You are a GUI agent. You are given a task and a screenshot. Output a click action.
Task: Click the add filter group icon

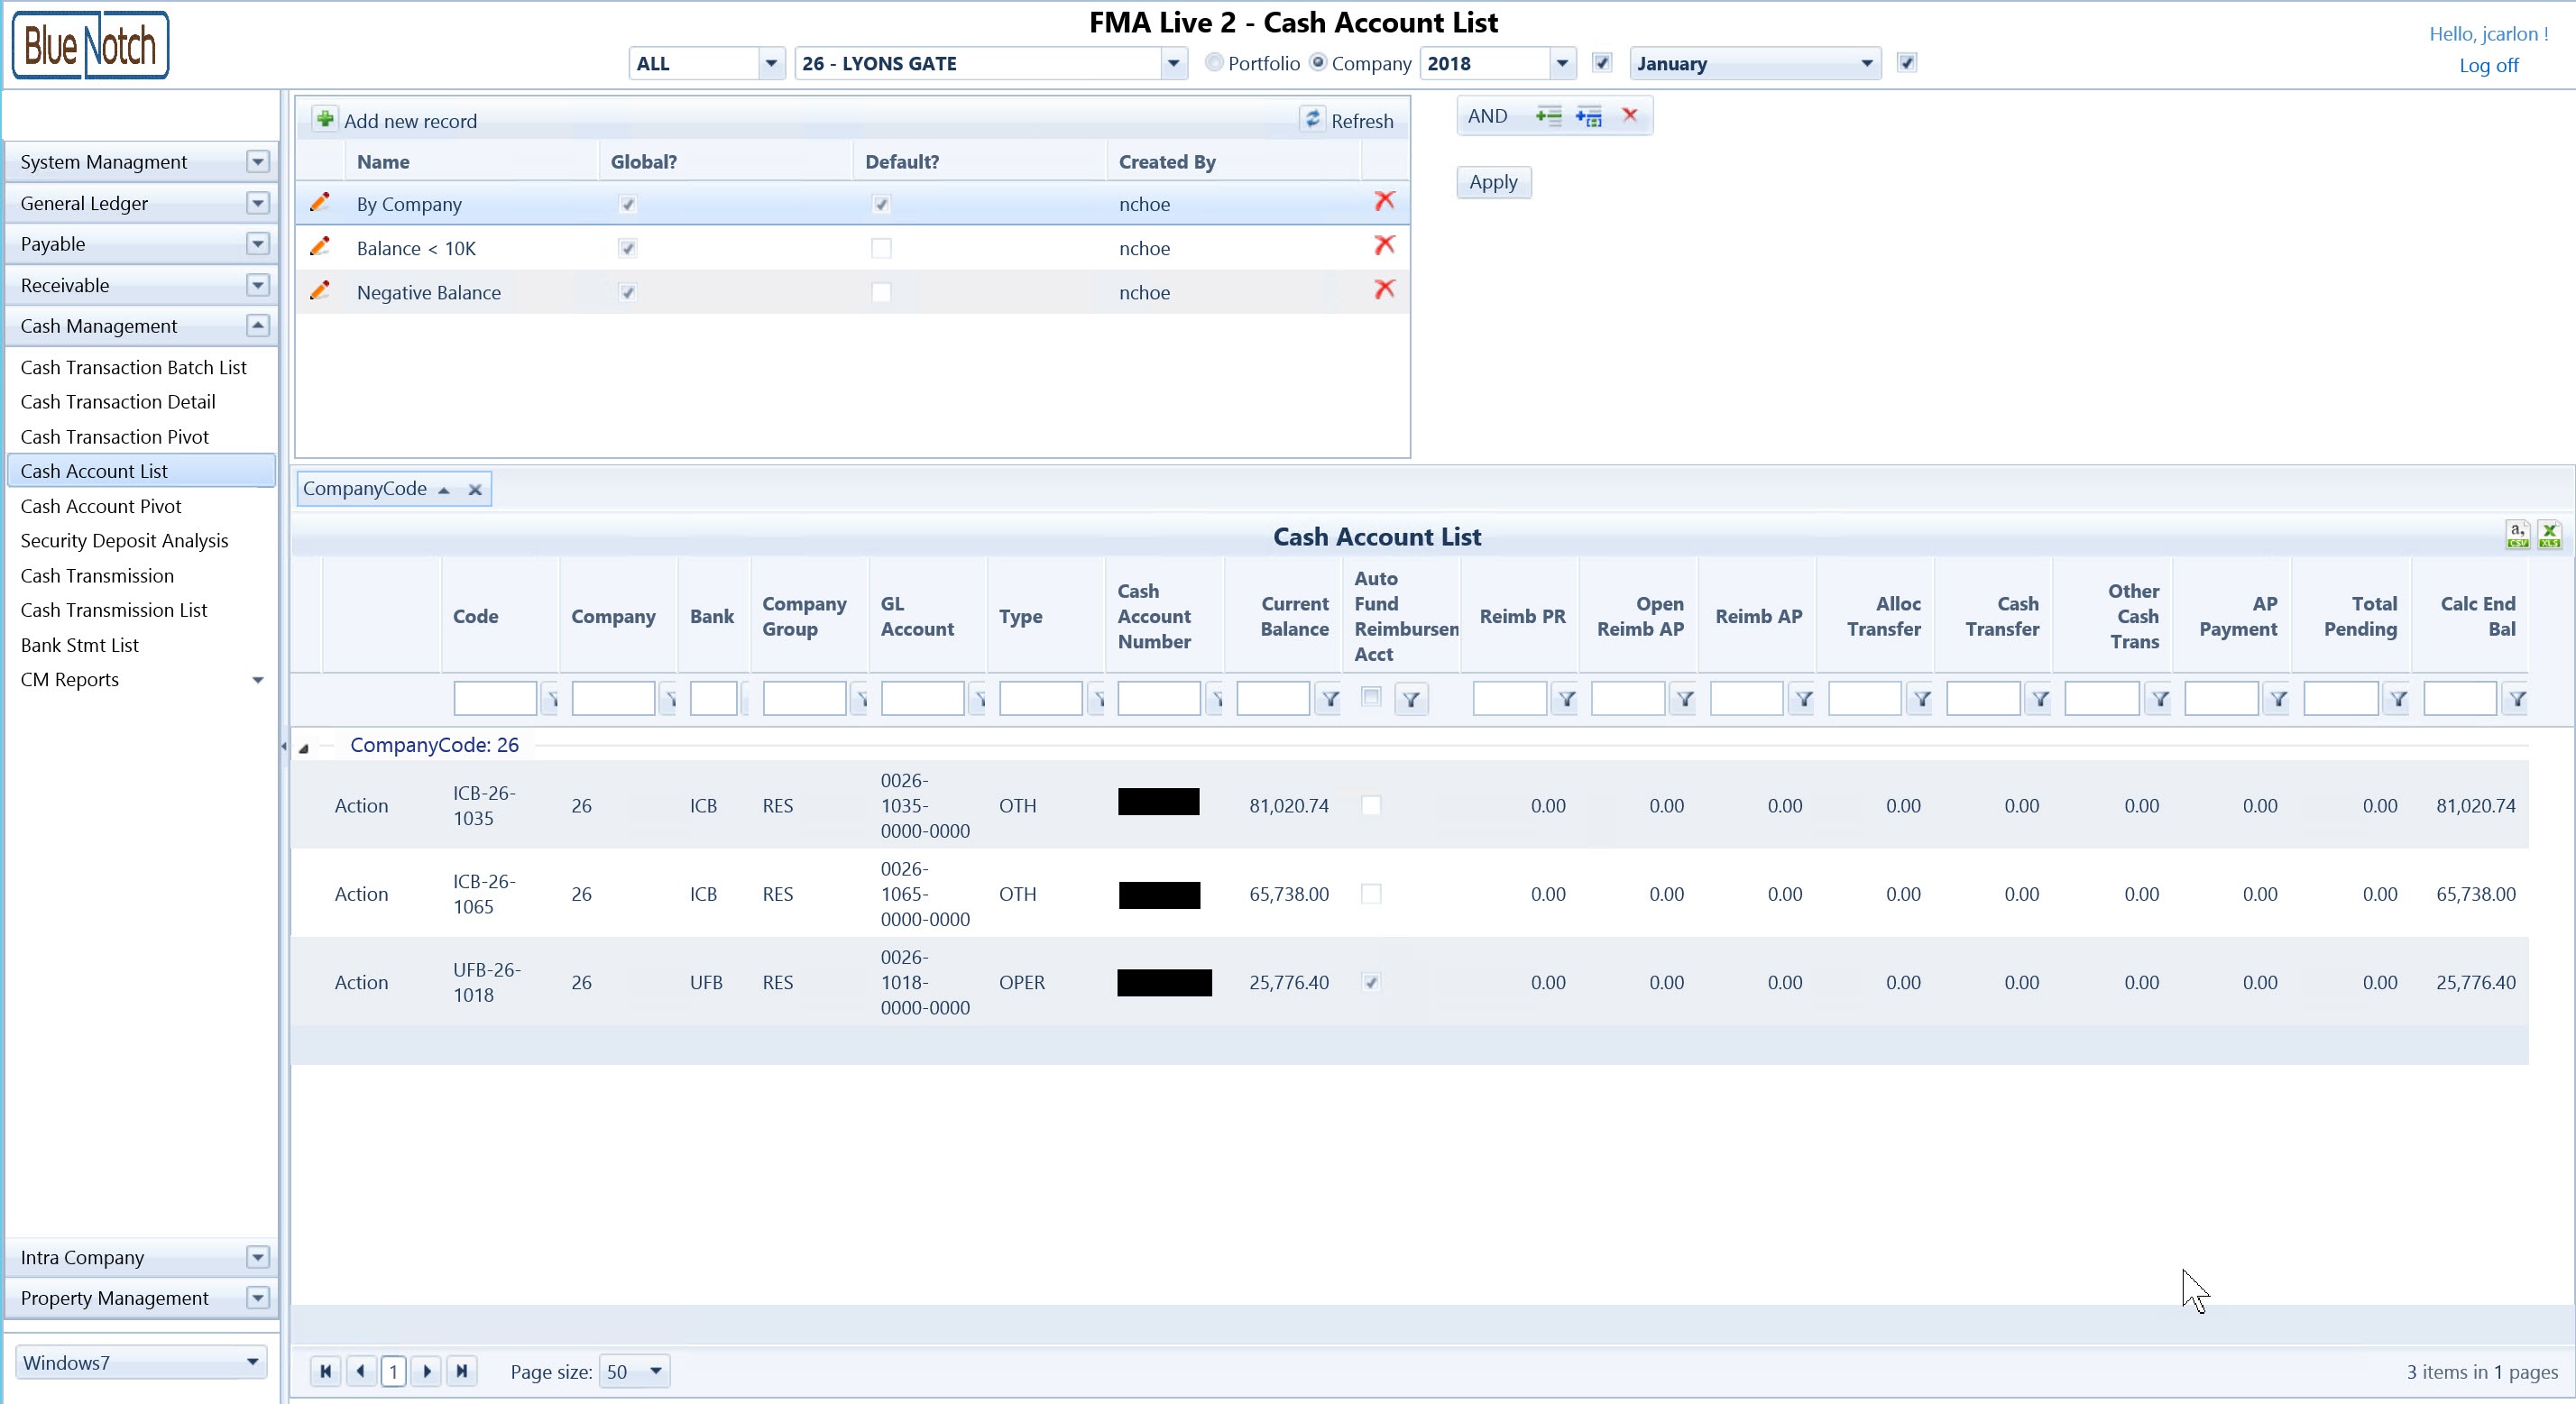pyautogui.click(x=1588, y=116)
